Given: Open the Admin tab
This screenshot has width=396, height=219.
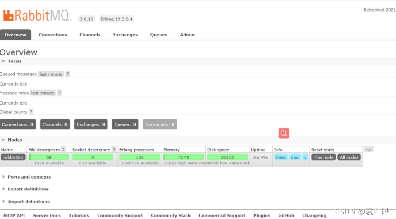Looking at the screenshot, I should 187,35.
